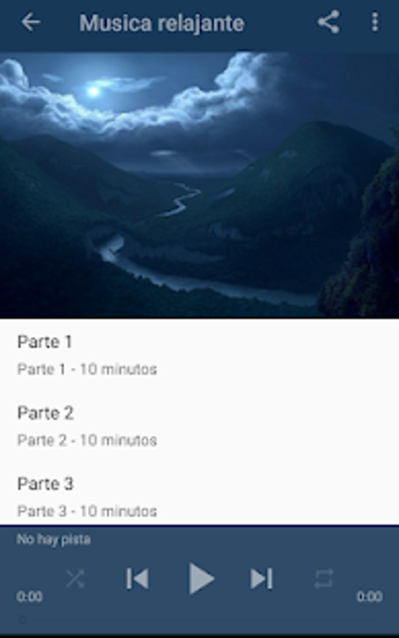Share the Musica relajante album

point(328,22)
